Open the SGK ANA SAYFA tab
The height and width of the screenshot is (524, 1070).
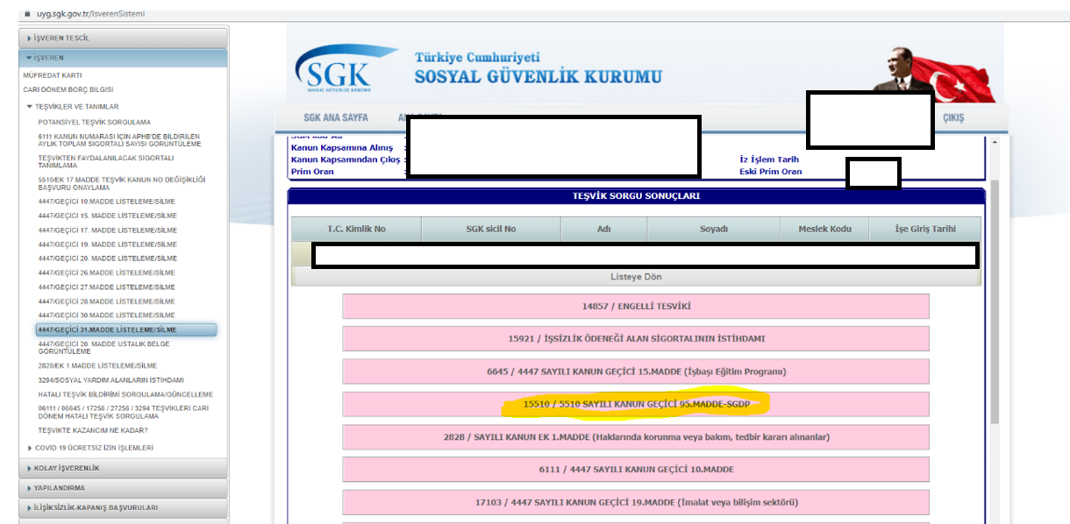coord(336,117)
